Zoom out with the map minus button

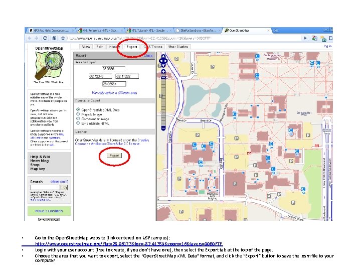pyautogui.click(x=163, y=128)
